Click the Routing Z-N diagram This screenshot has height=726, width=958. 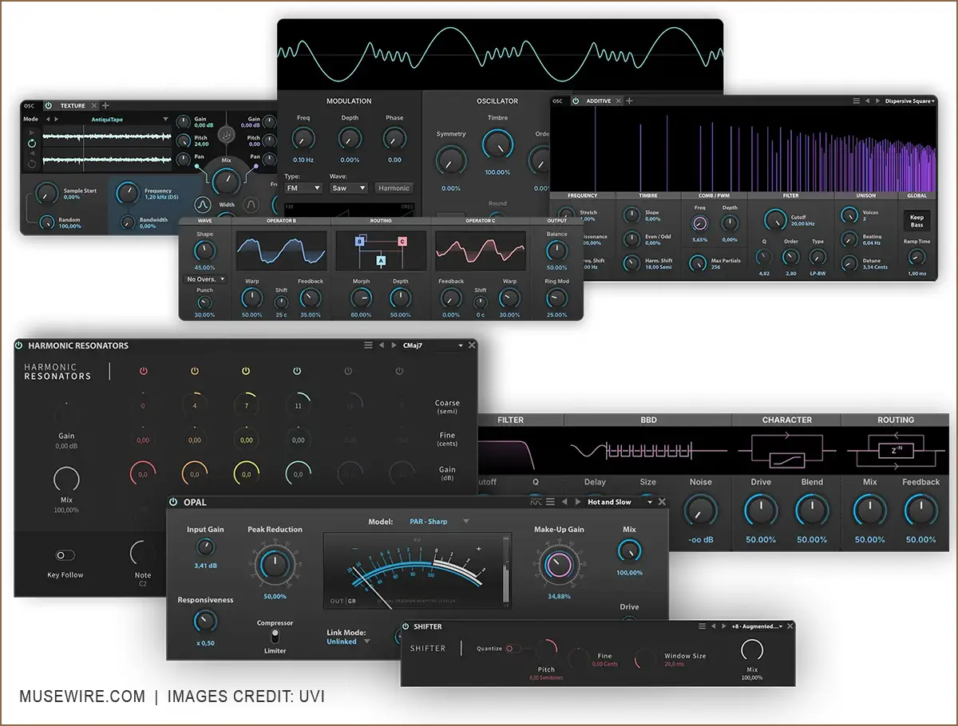896,452
